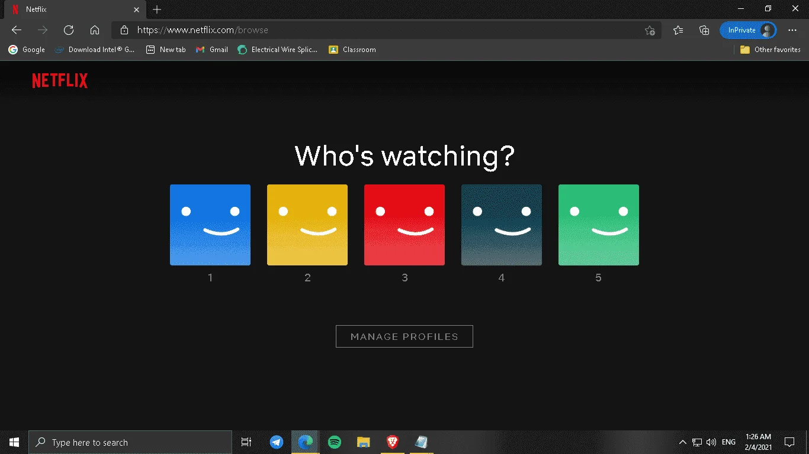The width and height of the screenshot is (809, 454).
Task: Open the Windows Start menu
Action: point(14,442)
